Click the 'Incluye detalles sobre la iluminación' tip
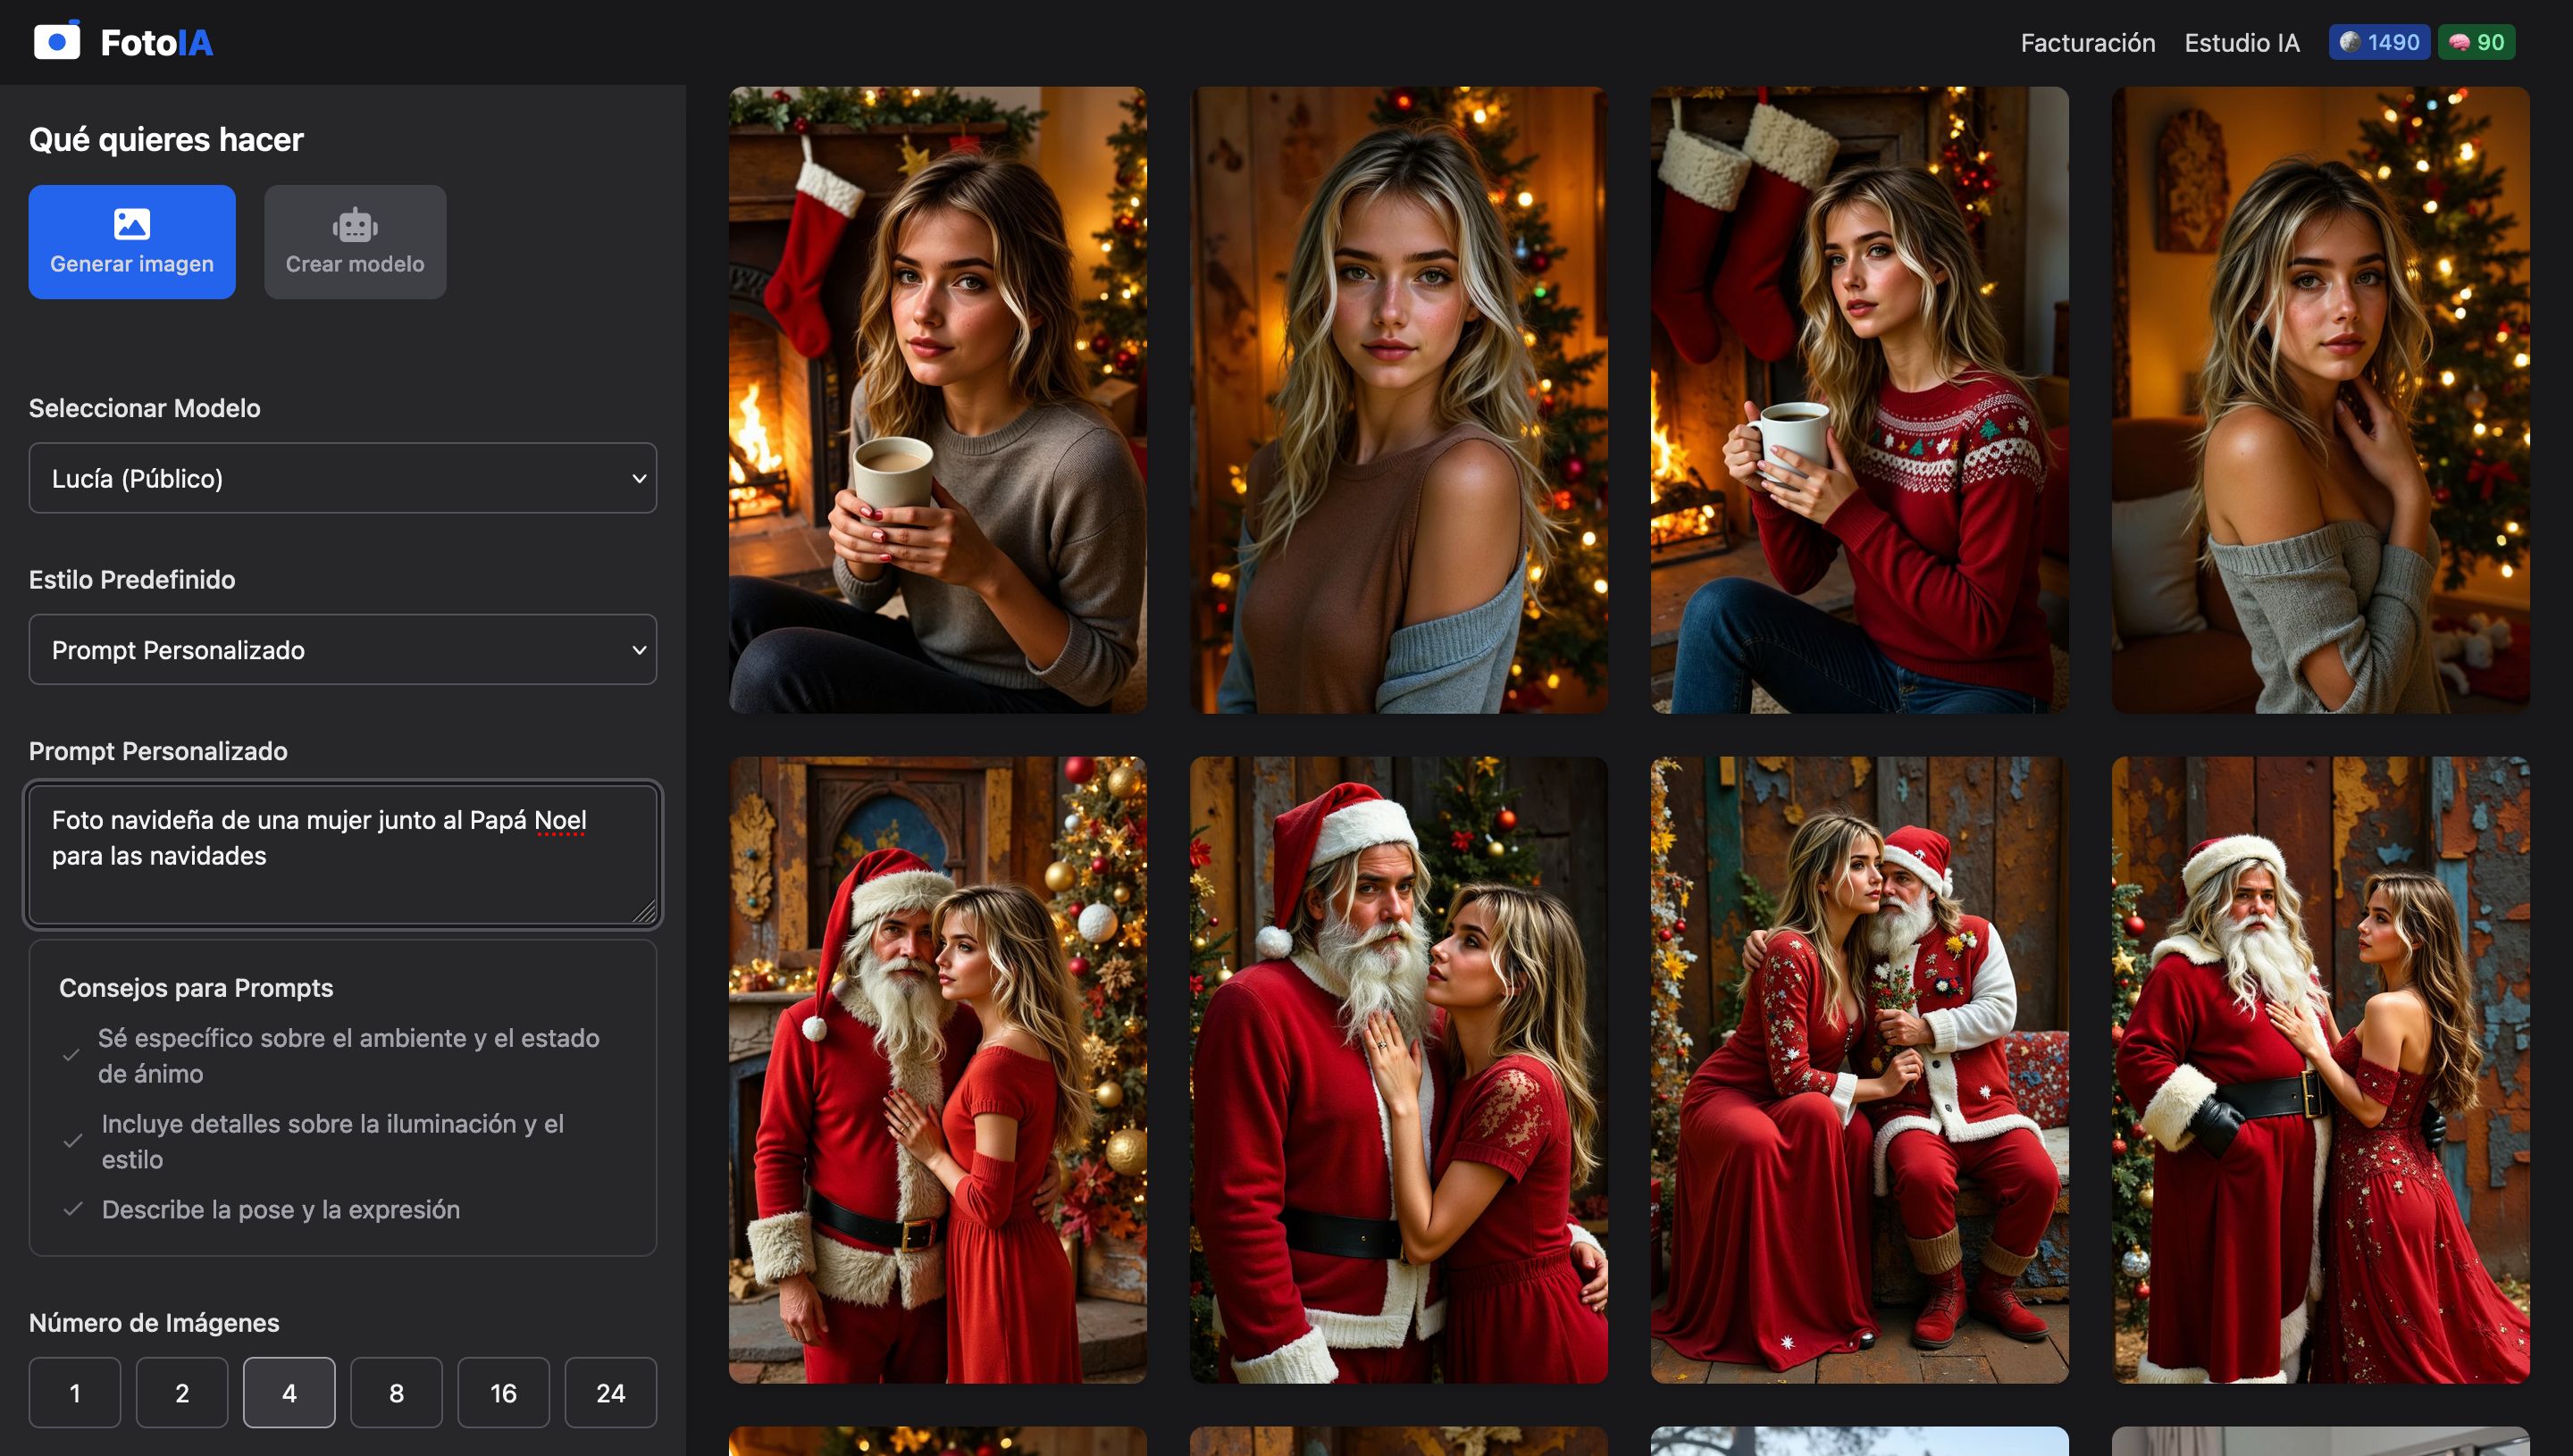The image size is (2573, 1456). tap(332, 1141)
